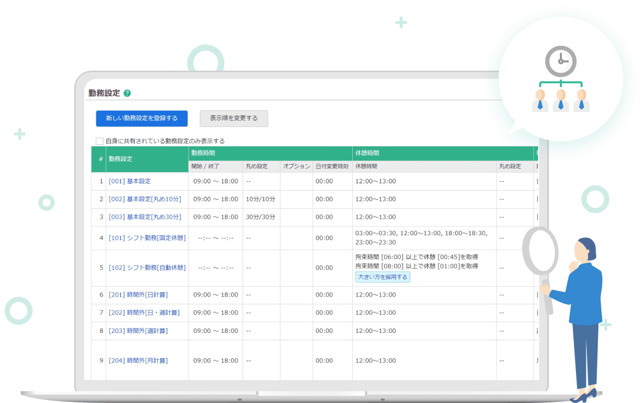Click the clock and team organization icon
644x403 pixels.
pos(560,79)
